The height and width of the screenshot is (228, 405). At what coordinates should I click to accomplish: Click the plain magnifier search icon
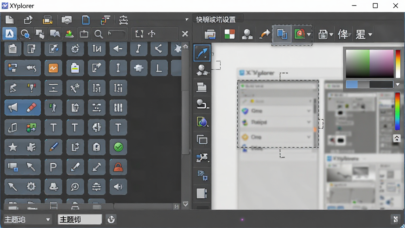[x=98, y=34]
